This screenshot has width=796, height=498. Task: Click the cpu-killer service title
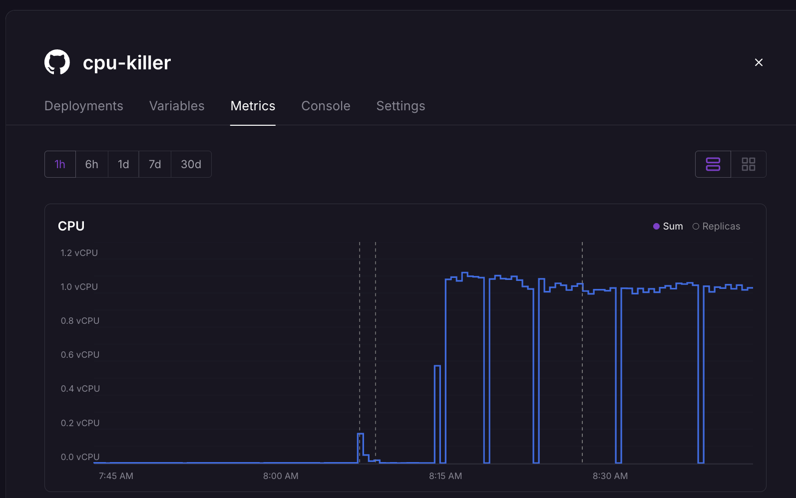(x=127, y=63)
